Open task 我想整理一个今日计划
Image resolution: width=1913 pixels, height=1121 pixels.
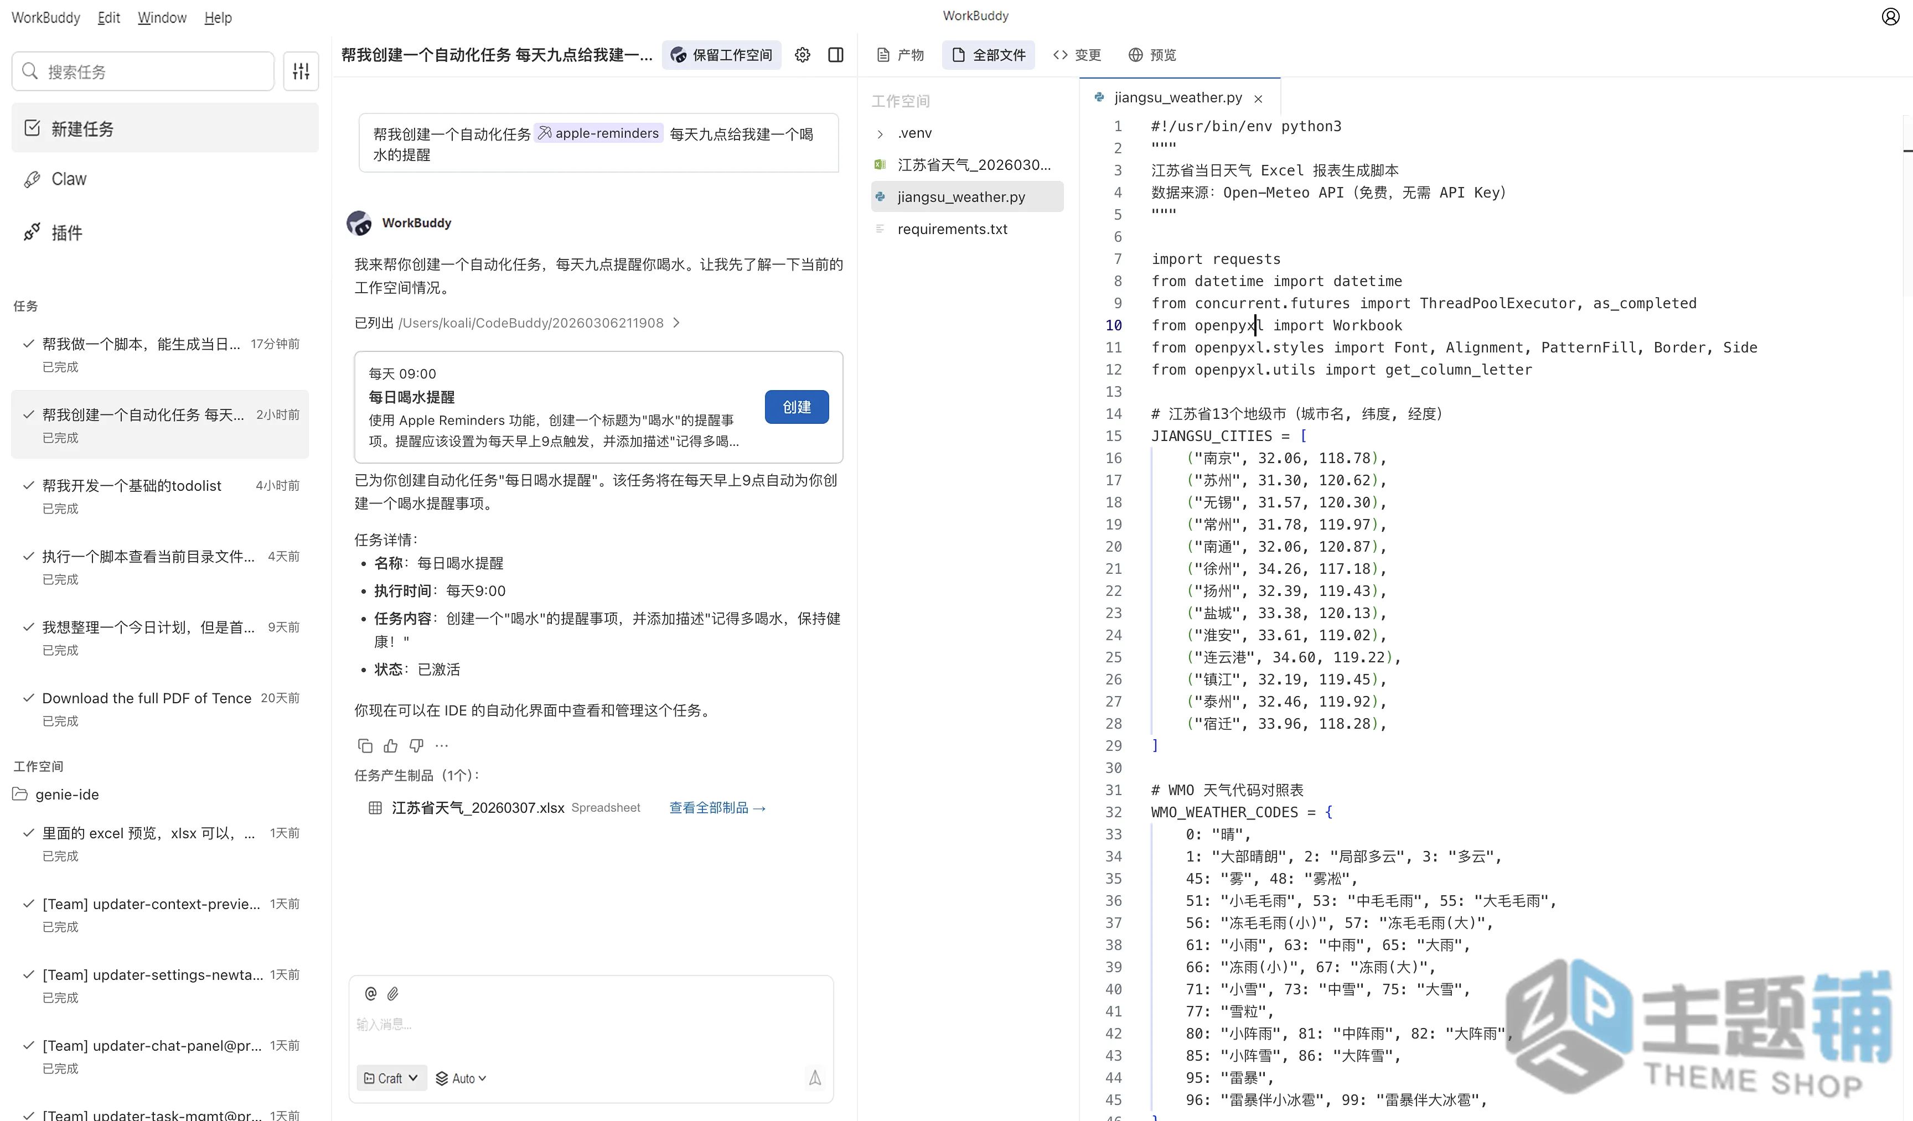tap(159, 637)
